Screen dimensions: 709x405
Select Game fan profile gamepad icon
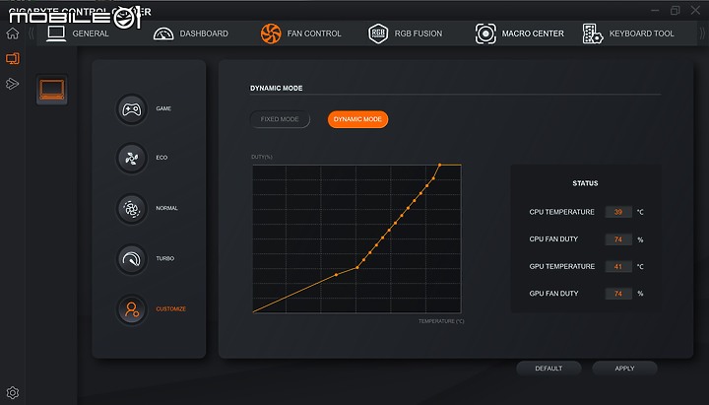132,109
